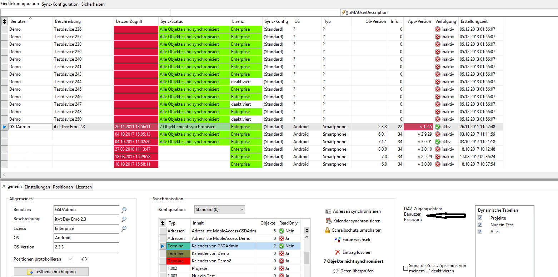The image size is (558, 277).
Task: Open Lizenzen tab
Action: click(83, 187)
